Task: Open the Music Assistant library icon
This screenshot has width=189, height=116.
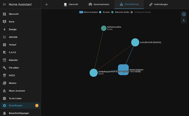Action: (4, 91)
